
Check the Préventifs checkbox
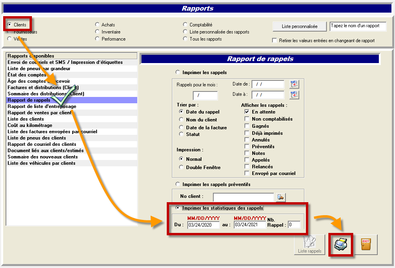click(x=247, y=146)
